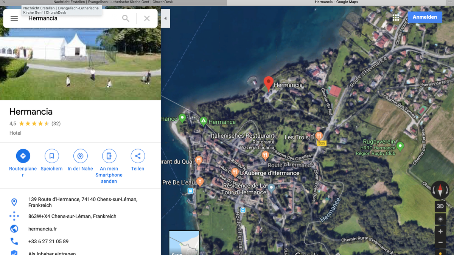Save the place with the Speichern icon

coord(51,156)
